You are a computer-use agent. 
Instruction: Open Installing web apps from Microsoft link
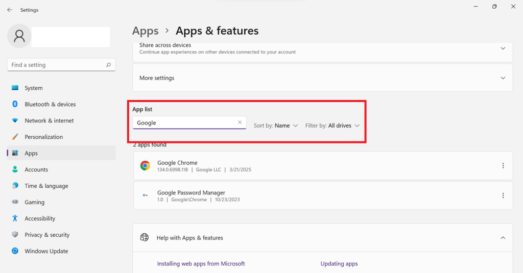[x=201, y=264]
